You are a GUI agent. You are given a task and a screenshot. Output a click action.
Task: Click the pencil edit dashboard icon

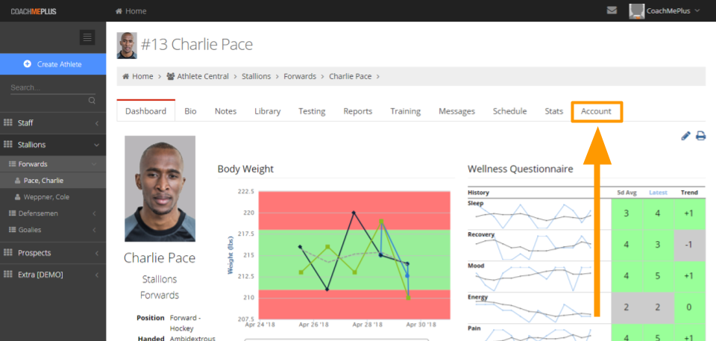pyautogui.click(x=686, y=136)
